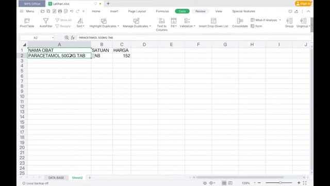Screen dimensions: 330x186
Task: Click the Save icon in toolbar
Action: [48, 11]
